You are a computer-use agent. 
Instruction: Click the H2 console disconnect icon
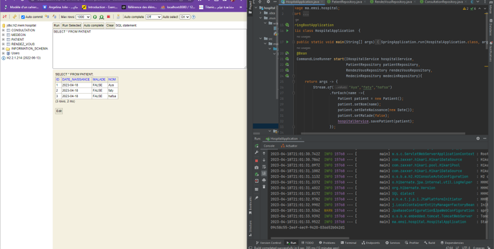5,17
